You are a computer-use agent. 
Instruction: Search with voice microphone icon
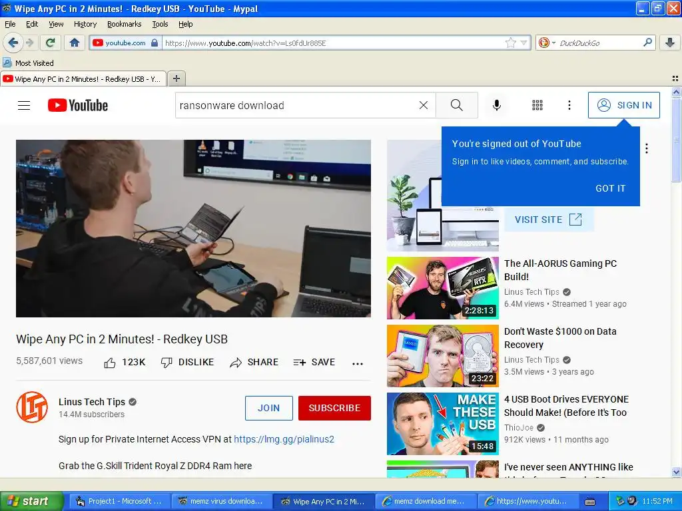pos(497,105)
